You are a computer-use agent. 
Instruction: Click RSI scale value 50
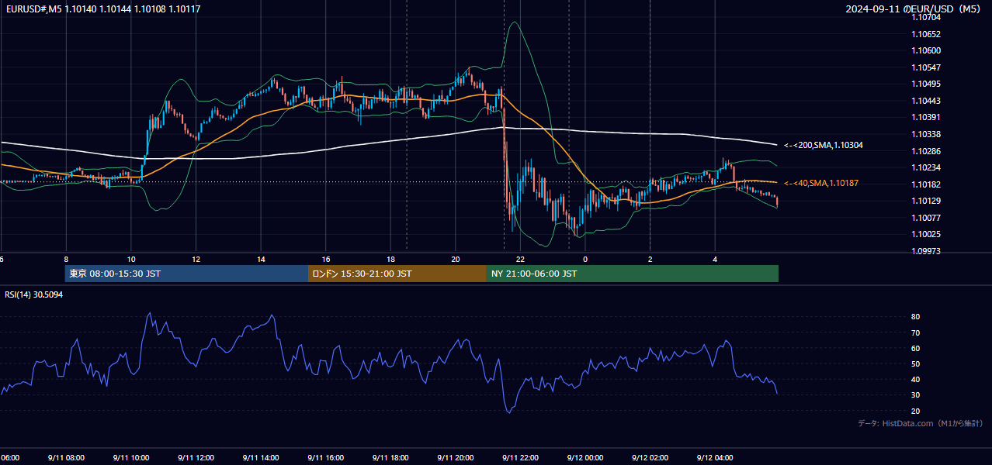pos(916,363)
